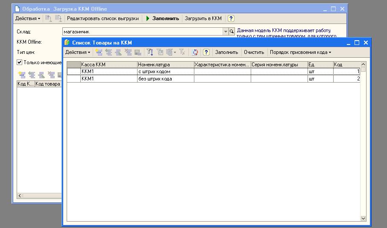Click Copy row icon in Список Товары toolbar
This screenshot has width=387, height=228.
(108, 52)
